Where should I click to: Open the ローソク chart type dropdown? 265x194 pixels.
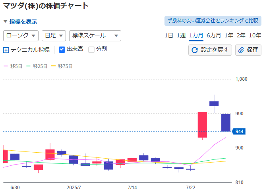21,36
